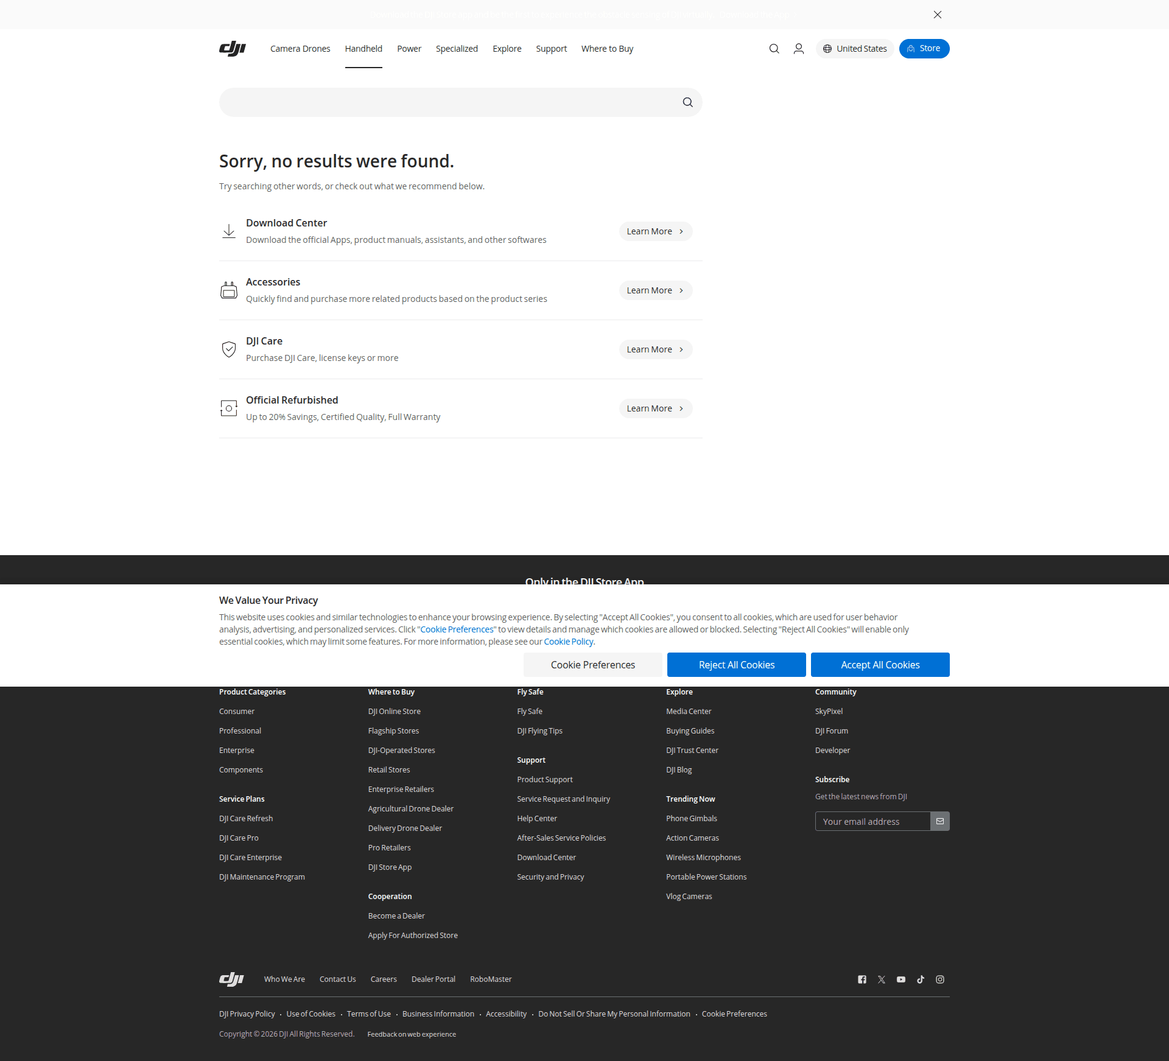Image resolution: width=1169 pixels, height=1061 pixels.
Task: Open the Handheld menu
Action: [x=363, y=49]
